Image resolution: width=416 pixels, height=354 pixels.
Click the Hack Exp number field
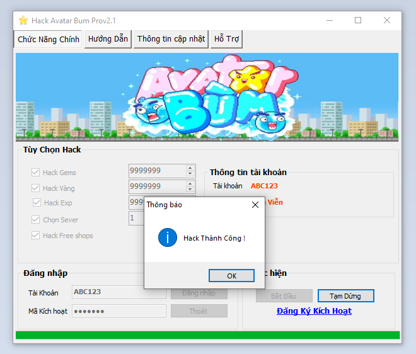pyautogui.click(x=136, y=202)
